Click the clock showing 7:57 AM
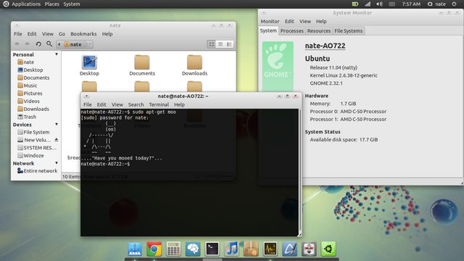 [411, 4]
